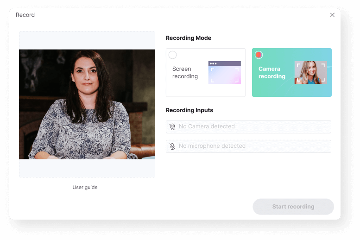Click the Record dialog title
Screen dimensions: 360x240
tap(25, 15)
